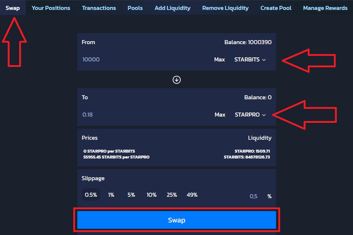The width and height of the screenshot is (353, 235).
Task: Select 1% slippage option
Action: (111, 195)
